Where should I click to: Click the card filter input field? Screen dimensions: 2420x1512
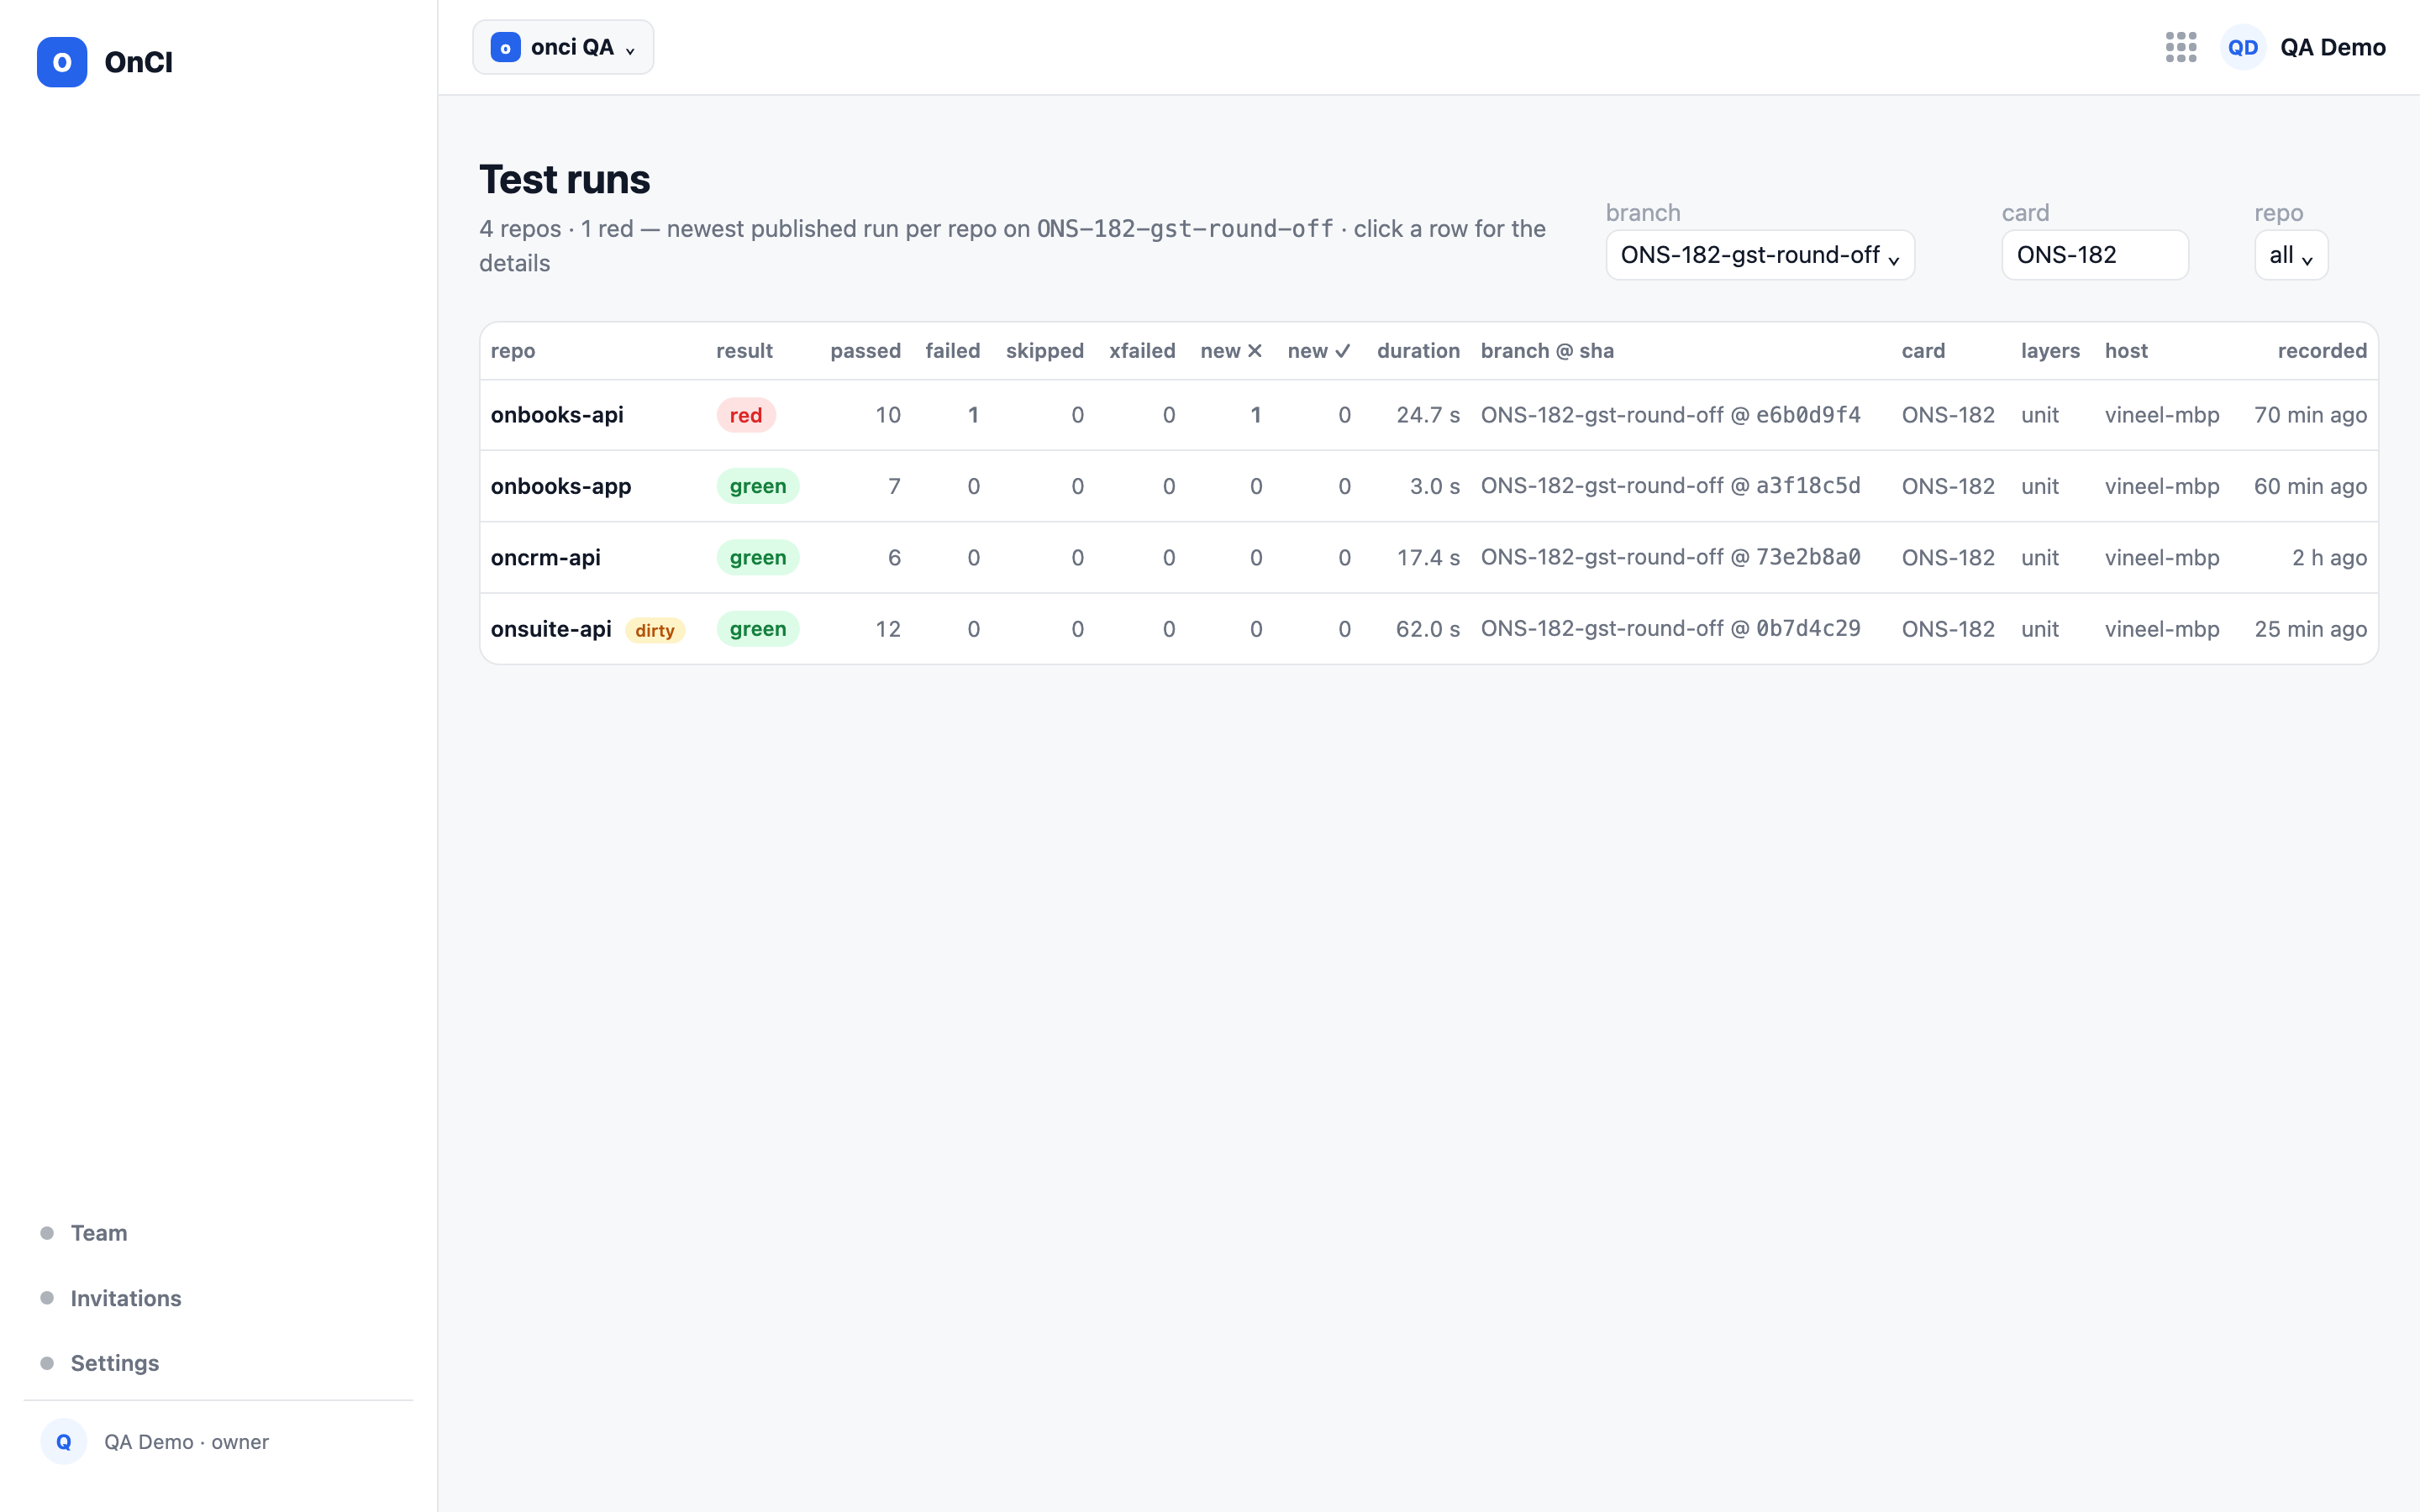[x=2095, y=255]
